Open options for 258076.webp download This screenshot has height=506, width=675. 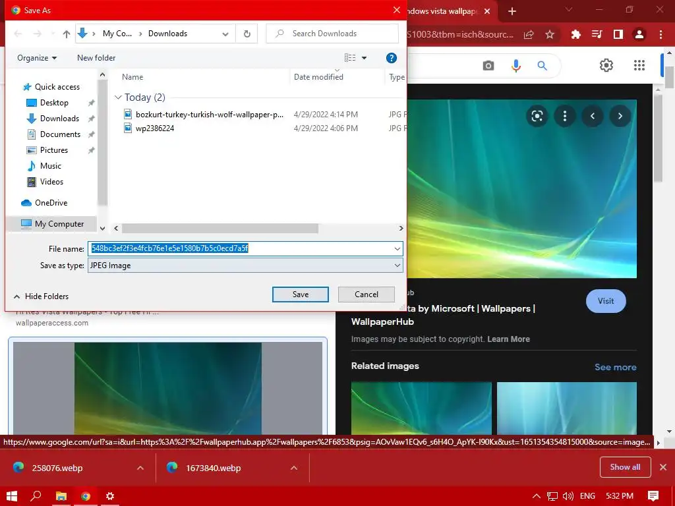tap(140, 468)
